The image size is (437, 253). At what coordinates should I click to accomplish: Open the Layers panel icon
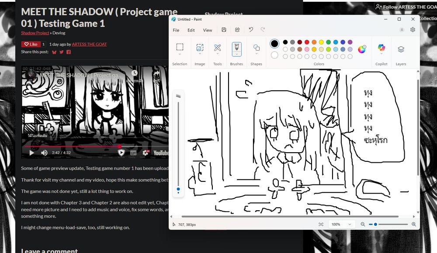click(x=401, y=49)
